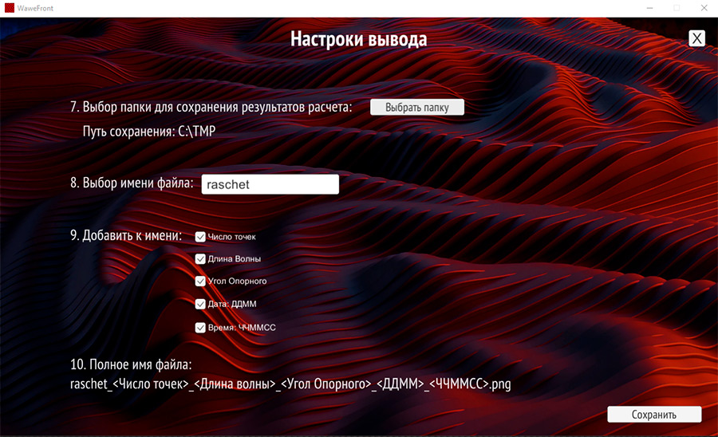718x437 pixels.
Task: Toggle the "Длина Волны" checkbox
Action: click(x=200, y=259)
